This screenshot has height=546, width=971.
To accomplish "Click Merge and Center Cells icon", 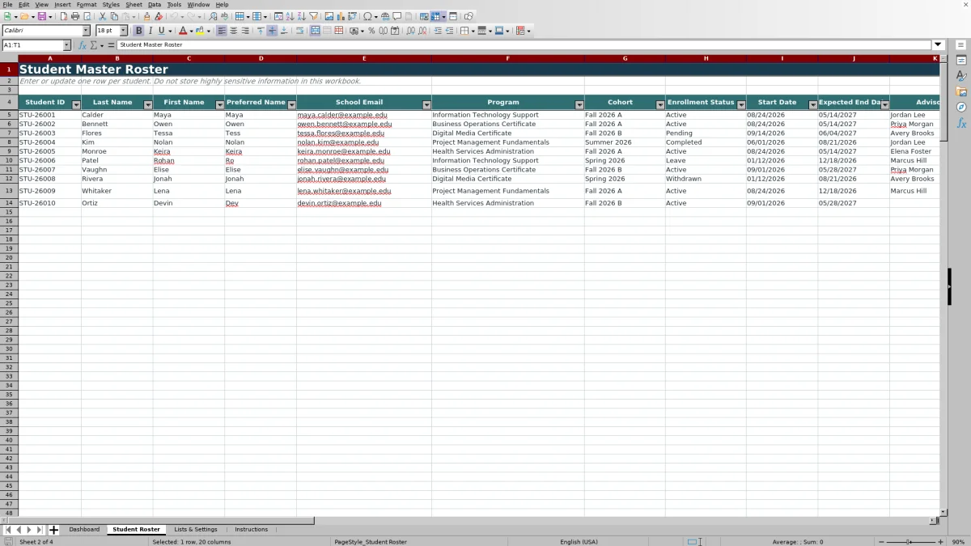I will [315, 31].
